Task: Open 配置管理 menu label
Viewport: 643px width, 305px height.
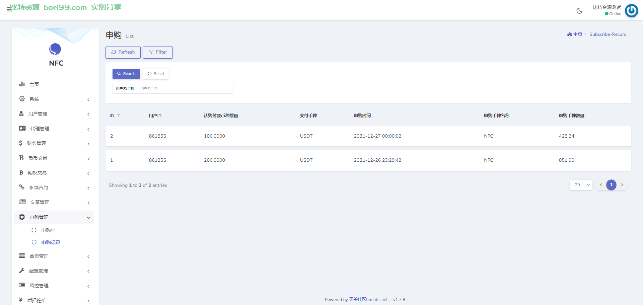Action: (39, 271)
